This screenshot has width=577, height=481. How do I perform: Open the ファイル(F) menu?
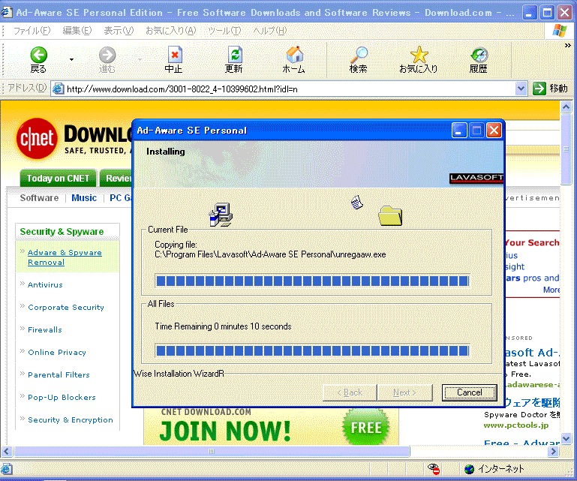click(32, 31)
